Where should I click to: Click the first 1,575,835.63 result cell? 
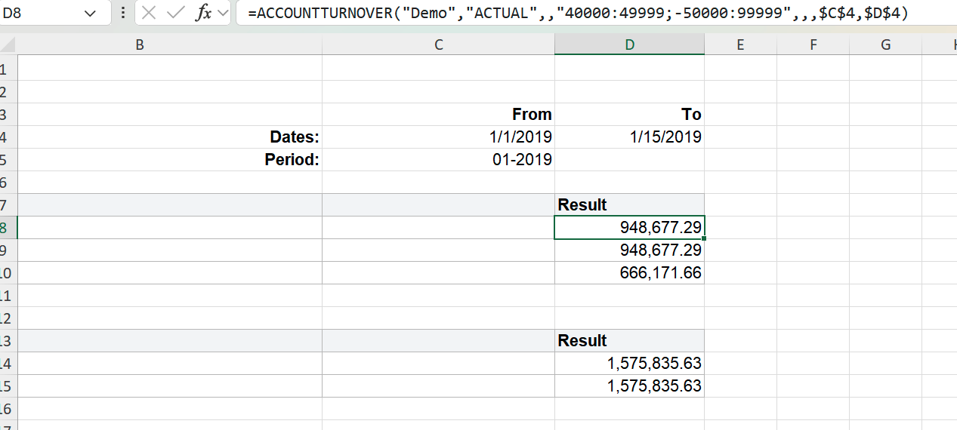[x=630, y=364]
